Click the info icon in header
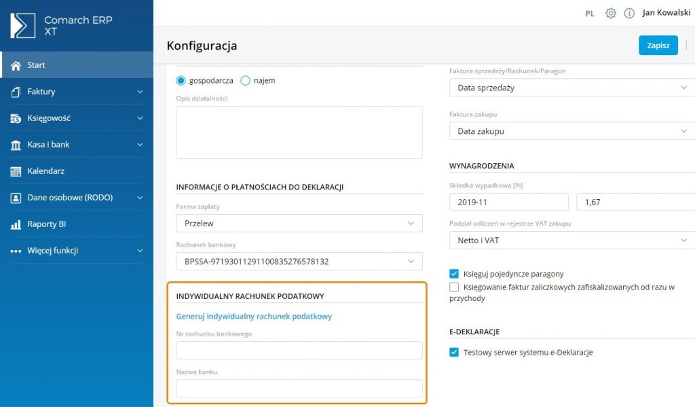The image size is (695, 407). 629,13
